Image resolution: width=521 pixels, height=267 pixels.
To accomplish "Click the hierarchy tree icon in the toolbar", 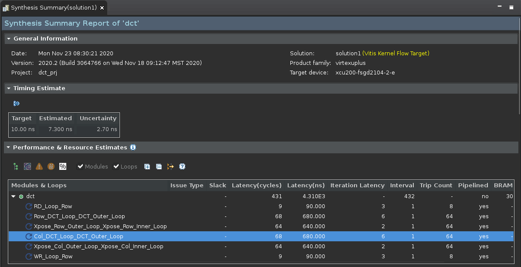I will (16, 166).
